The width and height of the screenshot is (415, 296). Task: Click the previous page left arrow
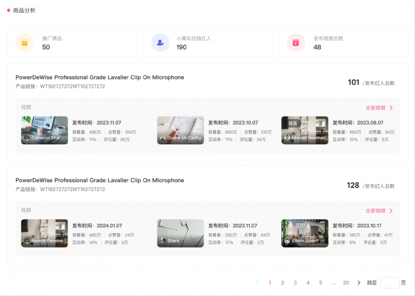[257, 283]
